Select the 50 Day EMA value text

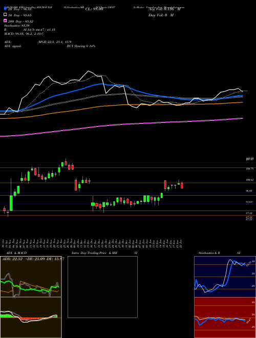20,15
